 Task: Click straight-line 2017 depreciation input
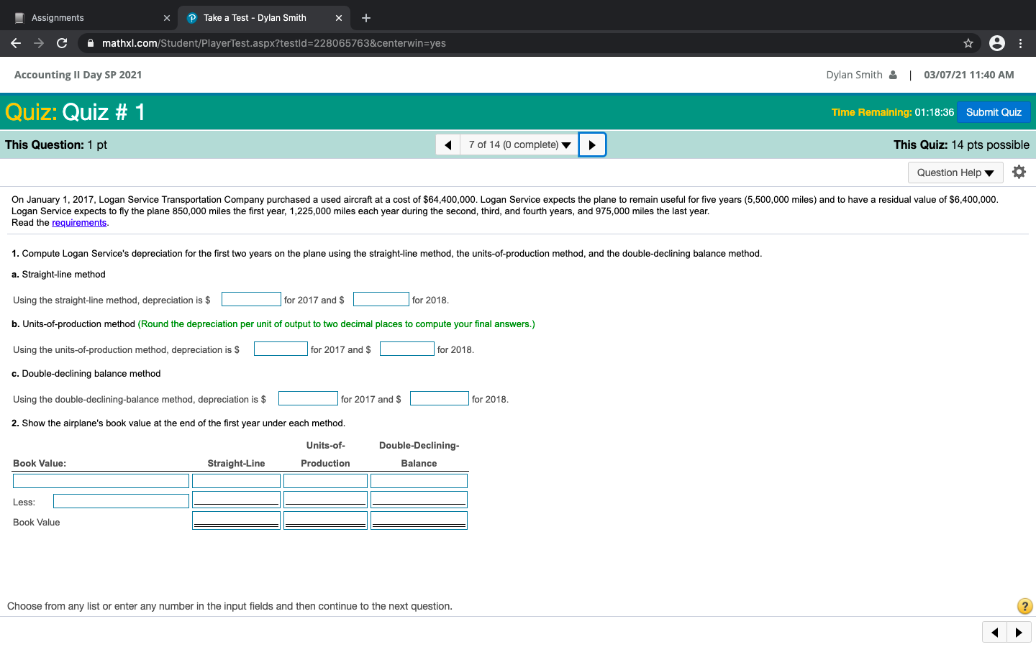tap(251, 300)
